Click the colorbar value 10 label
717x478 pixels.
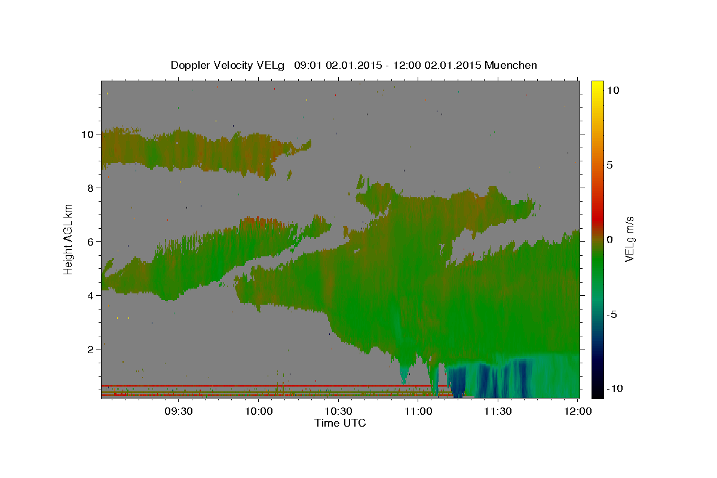612,90
